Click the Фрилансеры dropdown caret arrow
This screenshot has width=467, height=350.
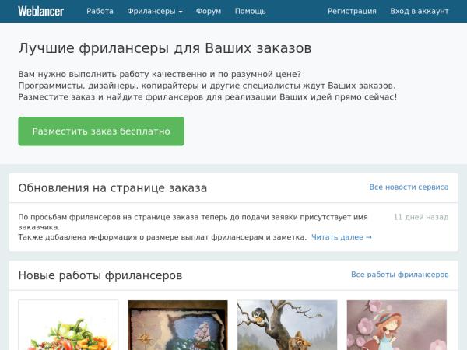tap(181, 12)
